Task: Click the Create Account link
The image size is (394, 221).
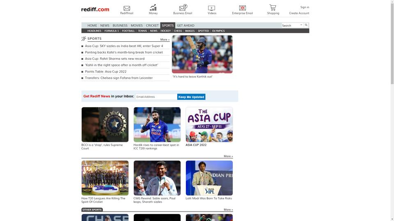Action: [x=299, y=13]
